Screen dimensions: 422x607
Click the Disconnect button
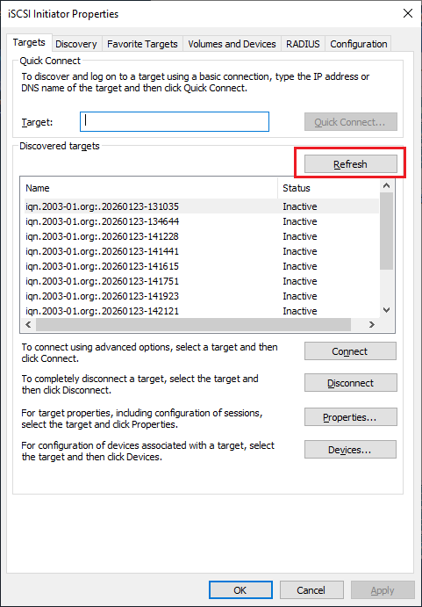[x=350, y=383]
